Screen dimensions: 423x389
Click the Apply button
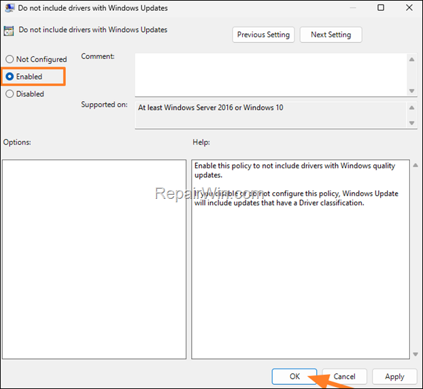point(394,376)
